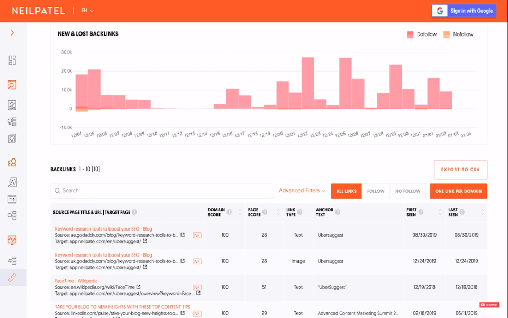The width and height of the screenshot is (508, 318).
Task: Open the eye list icon in the sidebar
Action: [12, 261]
